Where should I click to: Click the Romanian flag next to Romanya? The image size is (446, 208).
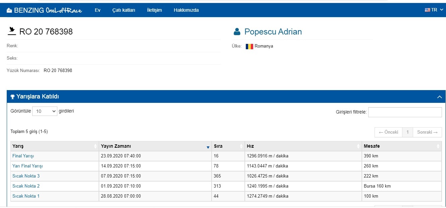(x=249, y=46)
